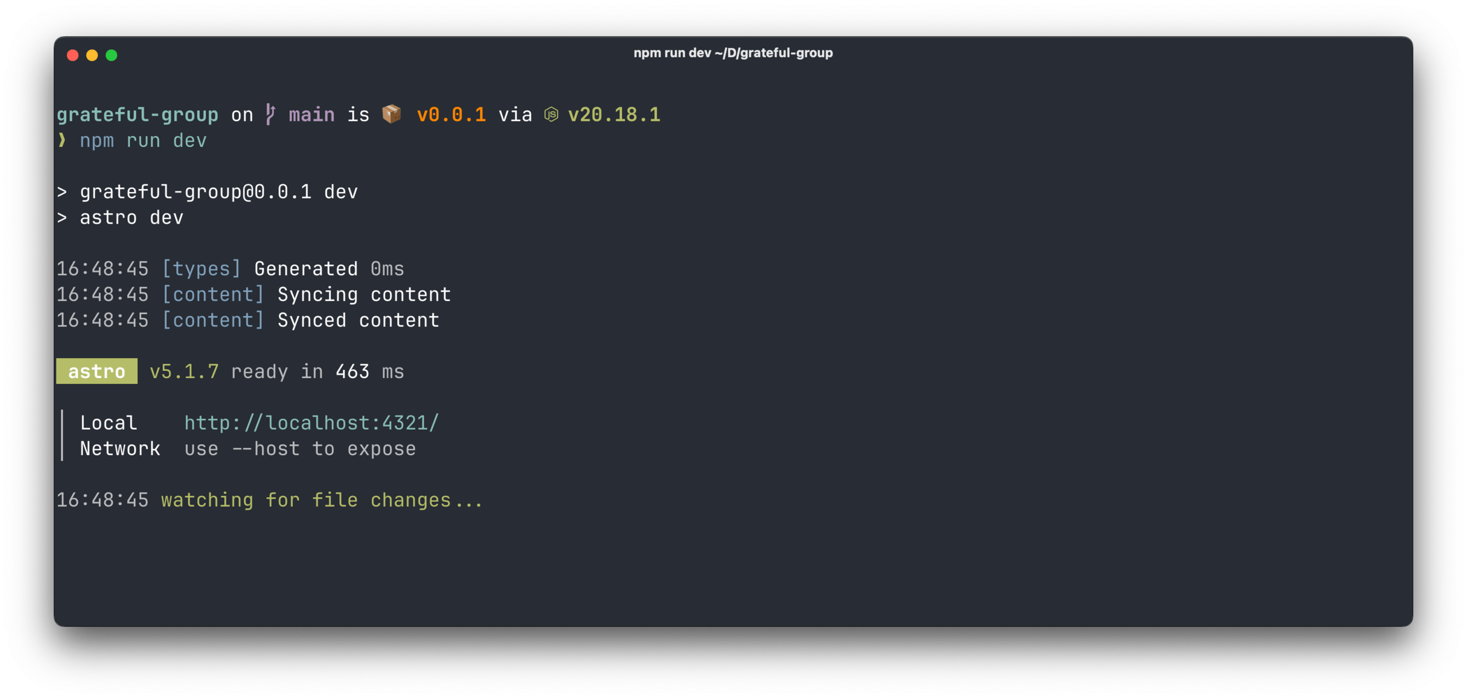Click the window title npm run dev
The height and width of the screenshot is (698, 1467).
pos(732,53)
